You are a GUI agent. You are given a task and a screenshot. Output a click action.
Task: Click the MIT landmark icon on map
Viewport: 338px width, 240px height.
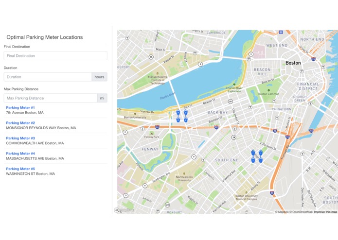coord(158,74)
